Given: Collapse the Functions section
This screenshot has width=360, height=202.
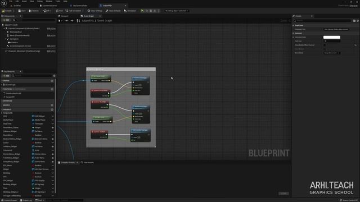Looking at the screenshot, I should (2, 89).
